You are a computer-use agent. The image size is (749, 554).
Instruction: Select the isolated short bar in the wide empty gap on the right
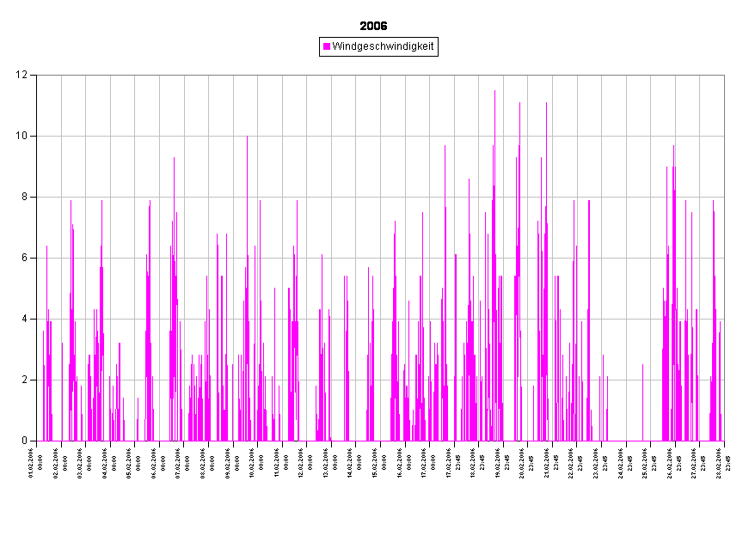pyautogui.click(x=642, y=404)
